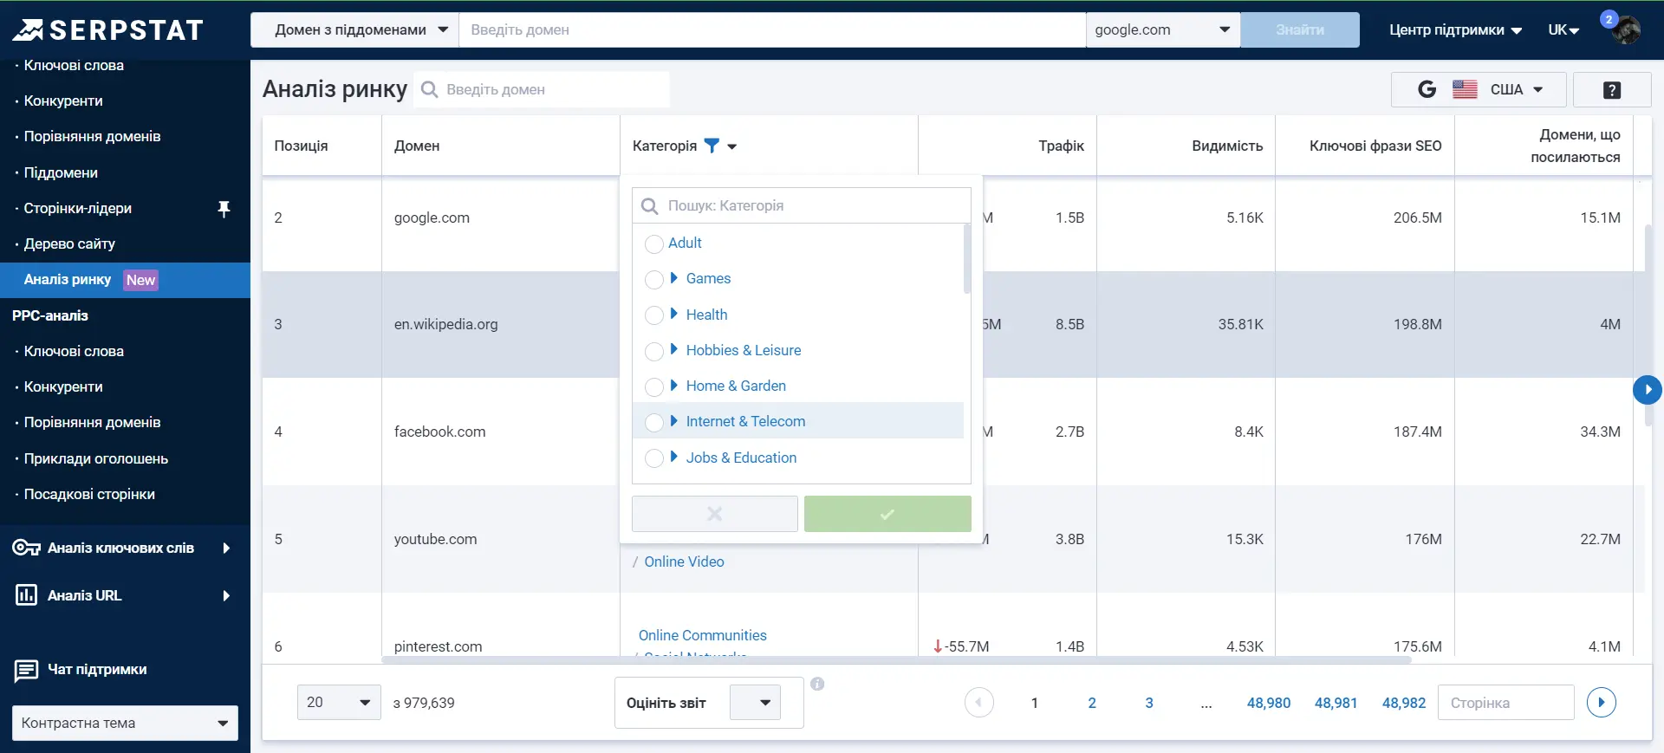Select the Jobs & Education radio button
The height and width of the screenshot is (753, 1664).
coord(654,458)
